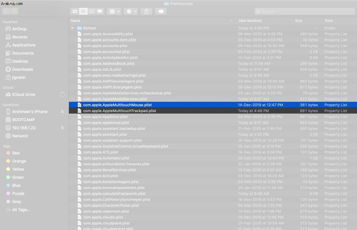
Task: Switch to gallery view
Action: coord(100,11)
